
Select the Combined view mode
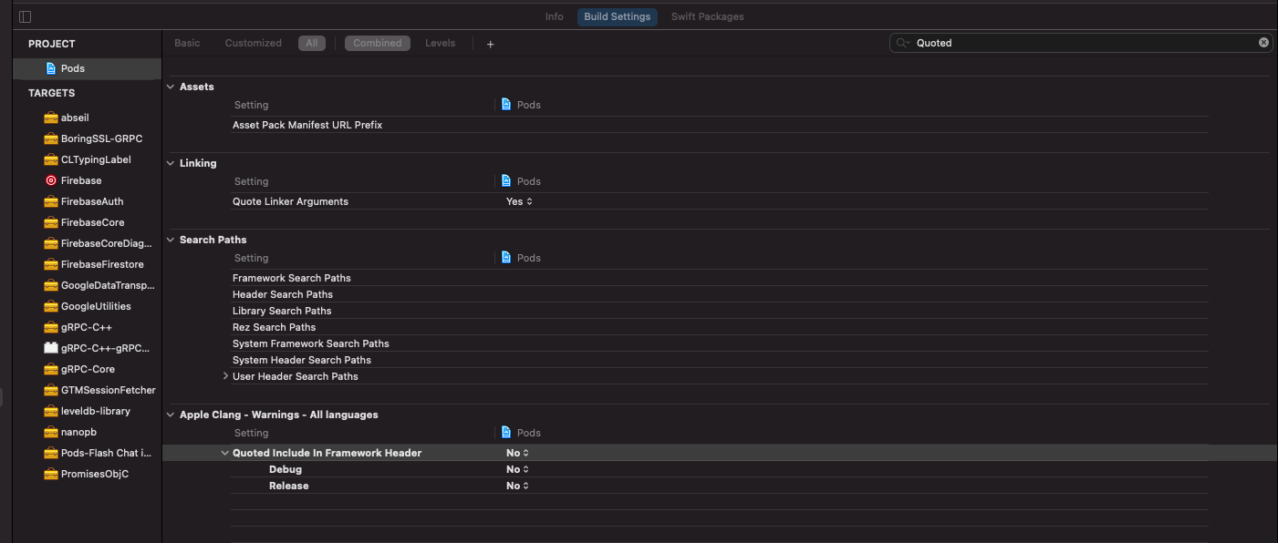[378, 43]
